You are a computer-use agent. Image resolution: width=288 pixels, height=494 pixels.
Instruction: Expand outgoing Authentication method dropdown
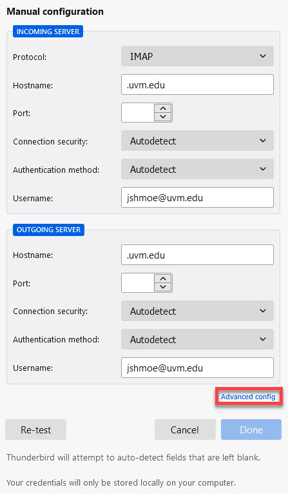(197, 339)
